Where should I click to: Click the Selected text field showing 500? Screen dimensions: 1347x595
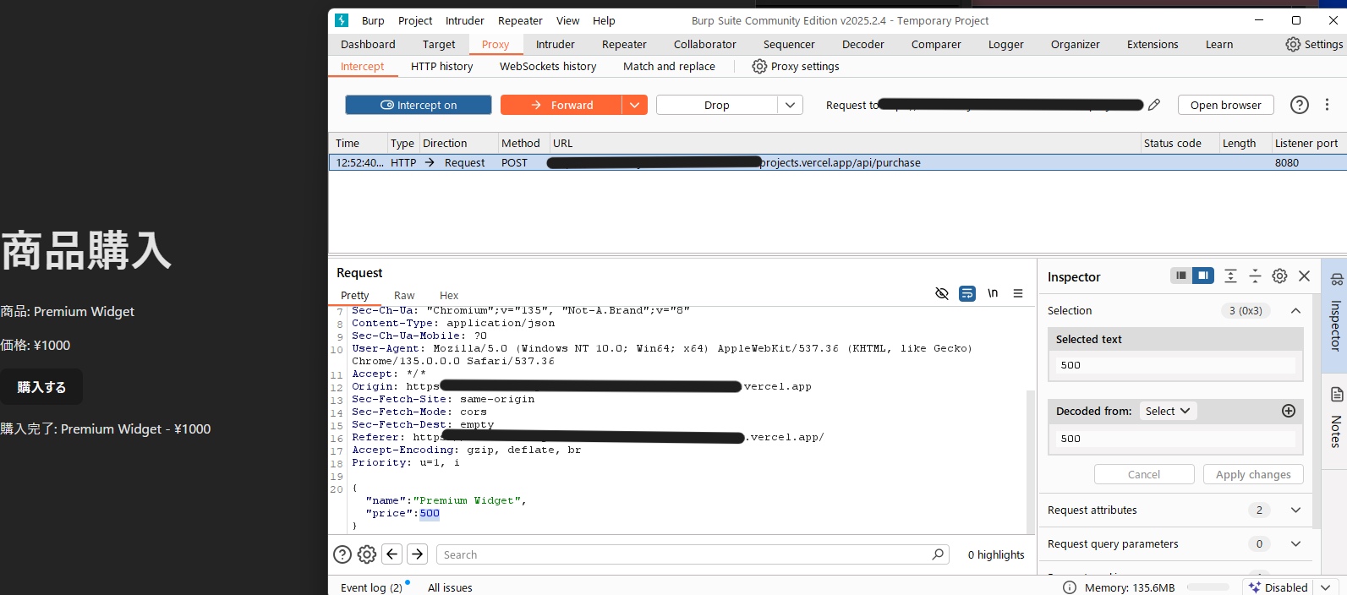pyautogui.click(x=1175, y=365)
